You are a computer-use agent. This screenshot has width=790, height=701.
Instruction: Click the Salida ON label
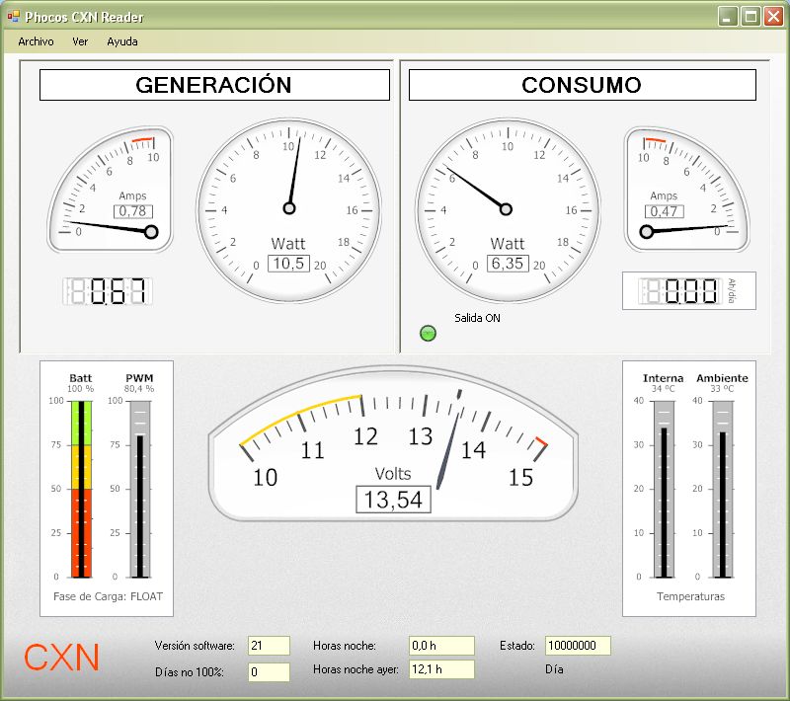(477, 318)
